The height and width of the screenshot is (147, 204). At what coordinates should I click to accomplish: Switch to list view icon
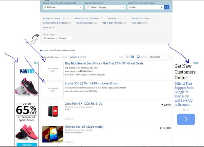point(127,57)
